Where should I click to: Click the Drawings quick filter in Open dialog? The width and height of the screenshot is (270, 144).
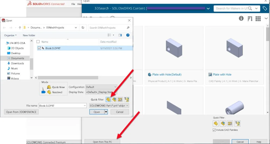pos(120,99)
